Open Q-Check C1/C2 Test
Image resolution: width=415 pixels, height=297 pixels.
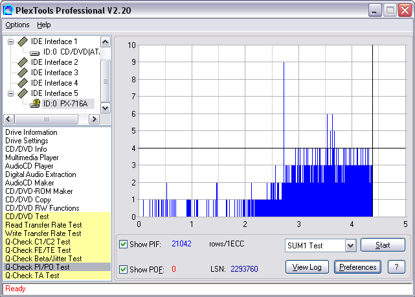[x=57, y=242]
